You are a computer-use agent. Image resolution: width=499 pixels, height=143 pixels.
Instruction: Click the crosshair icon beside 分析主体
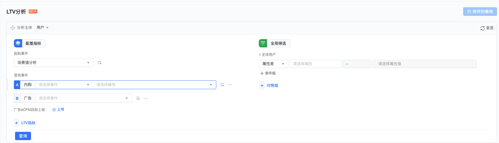click(x=13, y=28)
